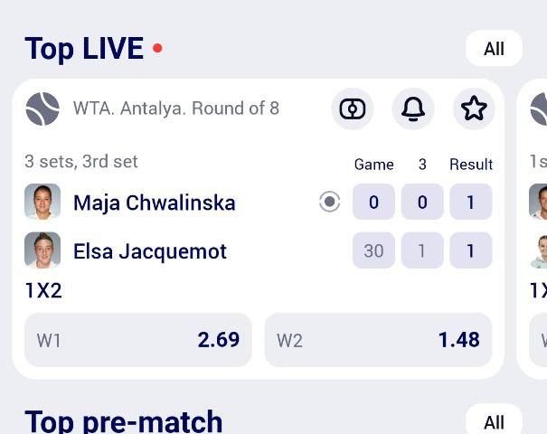Image resolution: width=547 pixels, height=434 pixels.
Task: Open WTA Antalya Round of 8 tournament
Action: tap(176, 108)
